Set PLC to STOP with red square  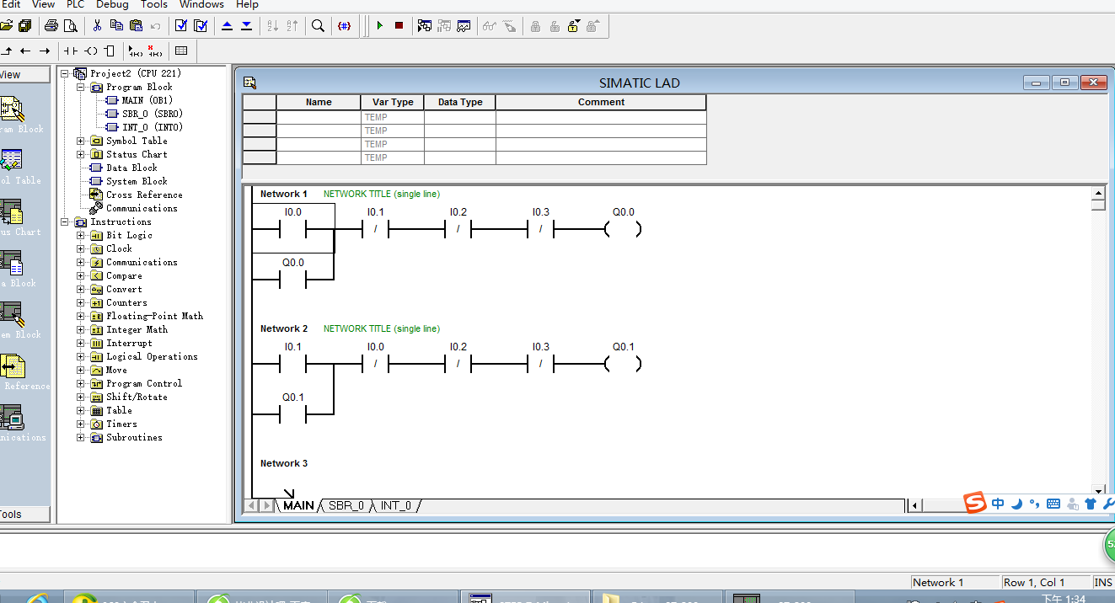point(399,26)
